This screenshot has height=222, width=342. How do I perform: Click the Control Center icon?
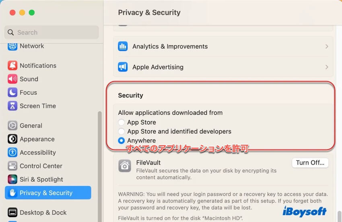click(x=12, y=166)
